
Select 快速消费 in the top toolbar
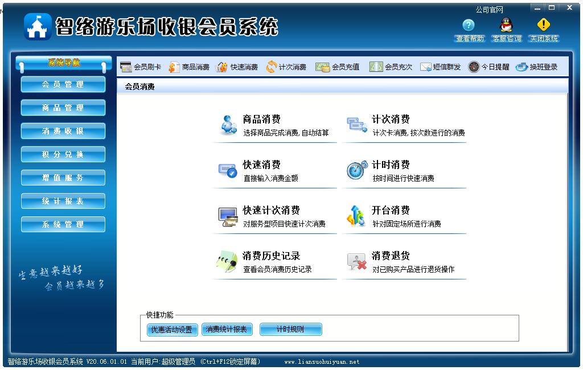[x=237, y=67]
